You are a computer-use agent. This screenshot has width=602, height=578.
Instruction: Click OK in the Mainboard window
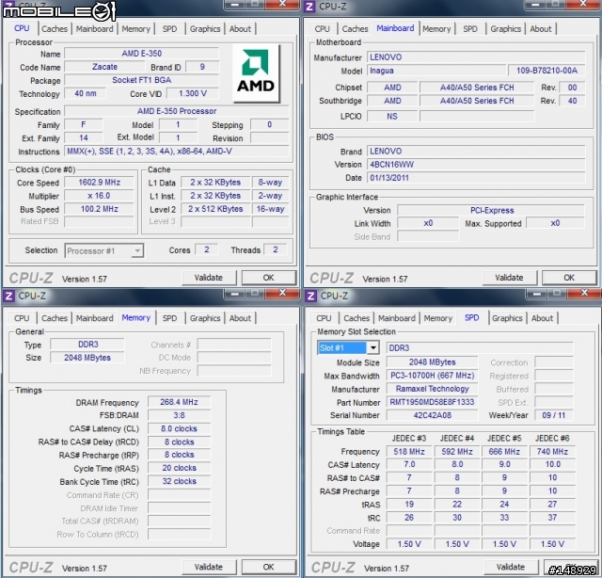click(x=569, y=278)
